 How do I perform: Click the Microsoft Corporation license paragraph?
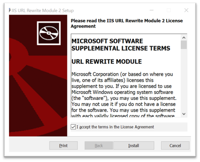(124, 95)
